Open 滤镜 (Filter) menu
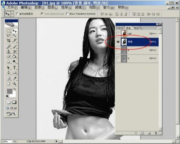 [x=80, y=7]
